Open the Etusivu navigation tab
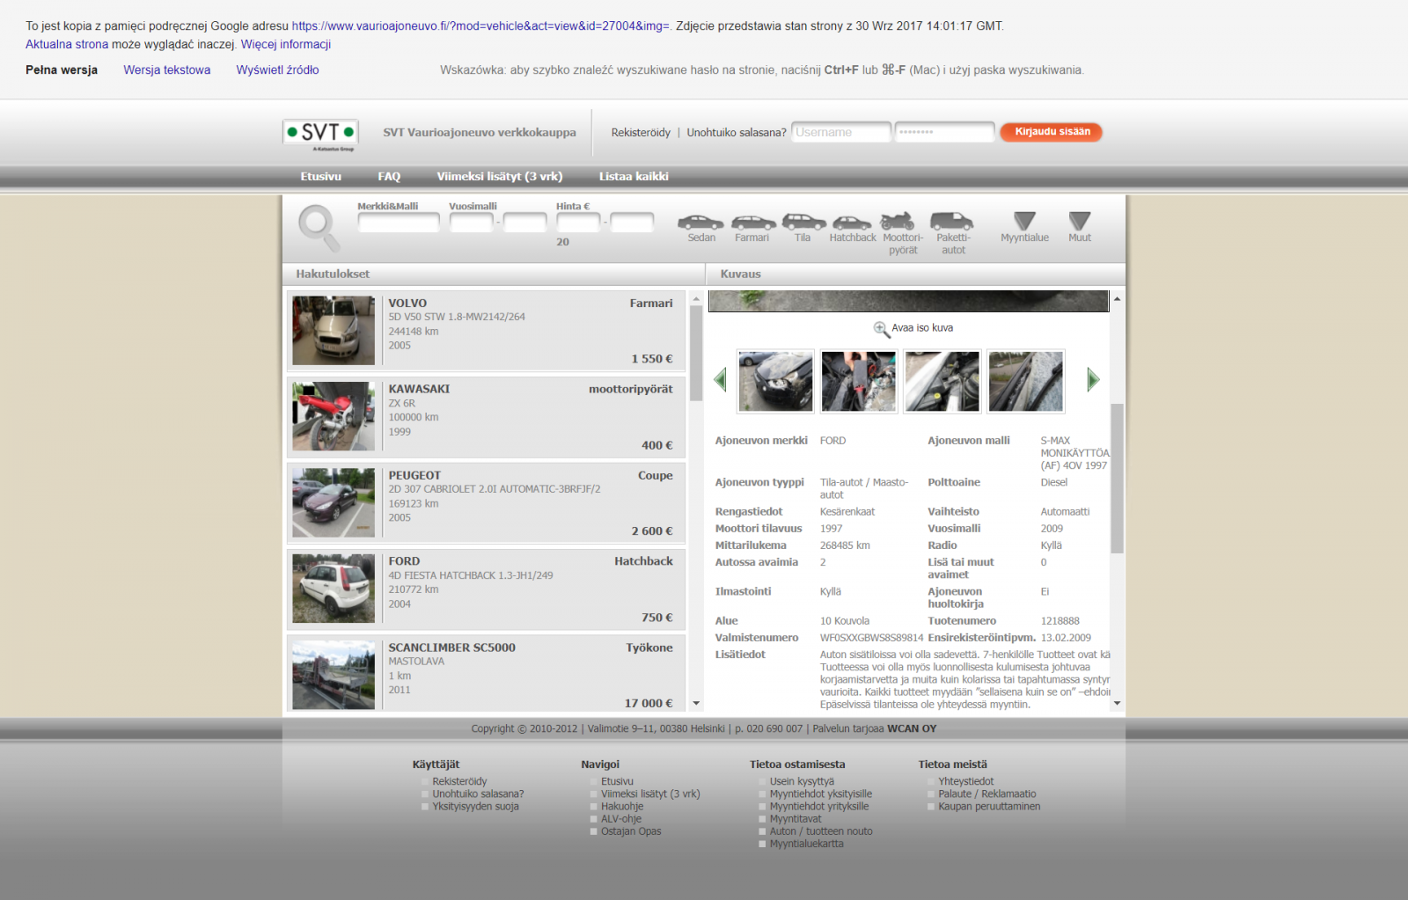The width and height of the screenshot is (1408, 900). coord(320,177)
